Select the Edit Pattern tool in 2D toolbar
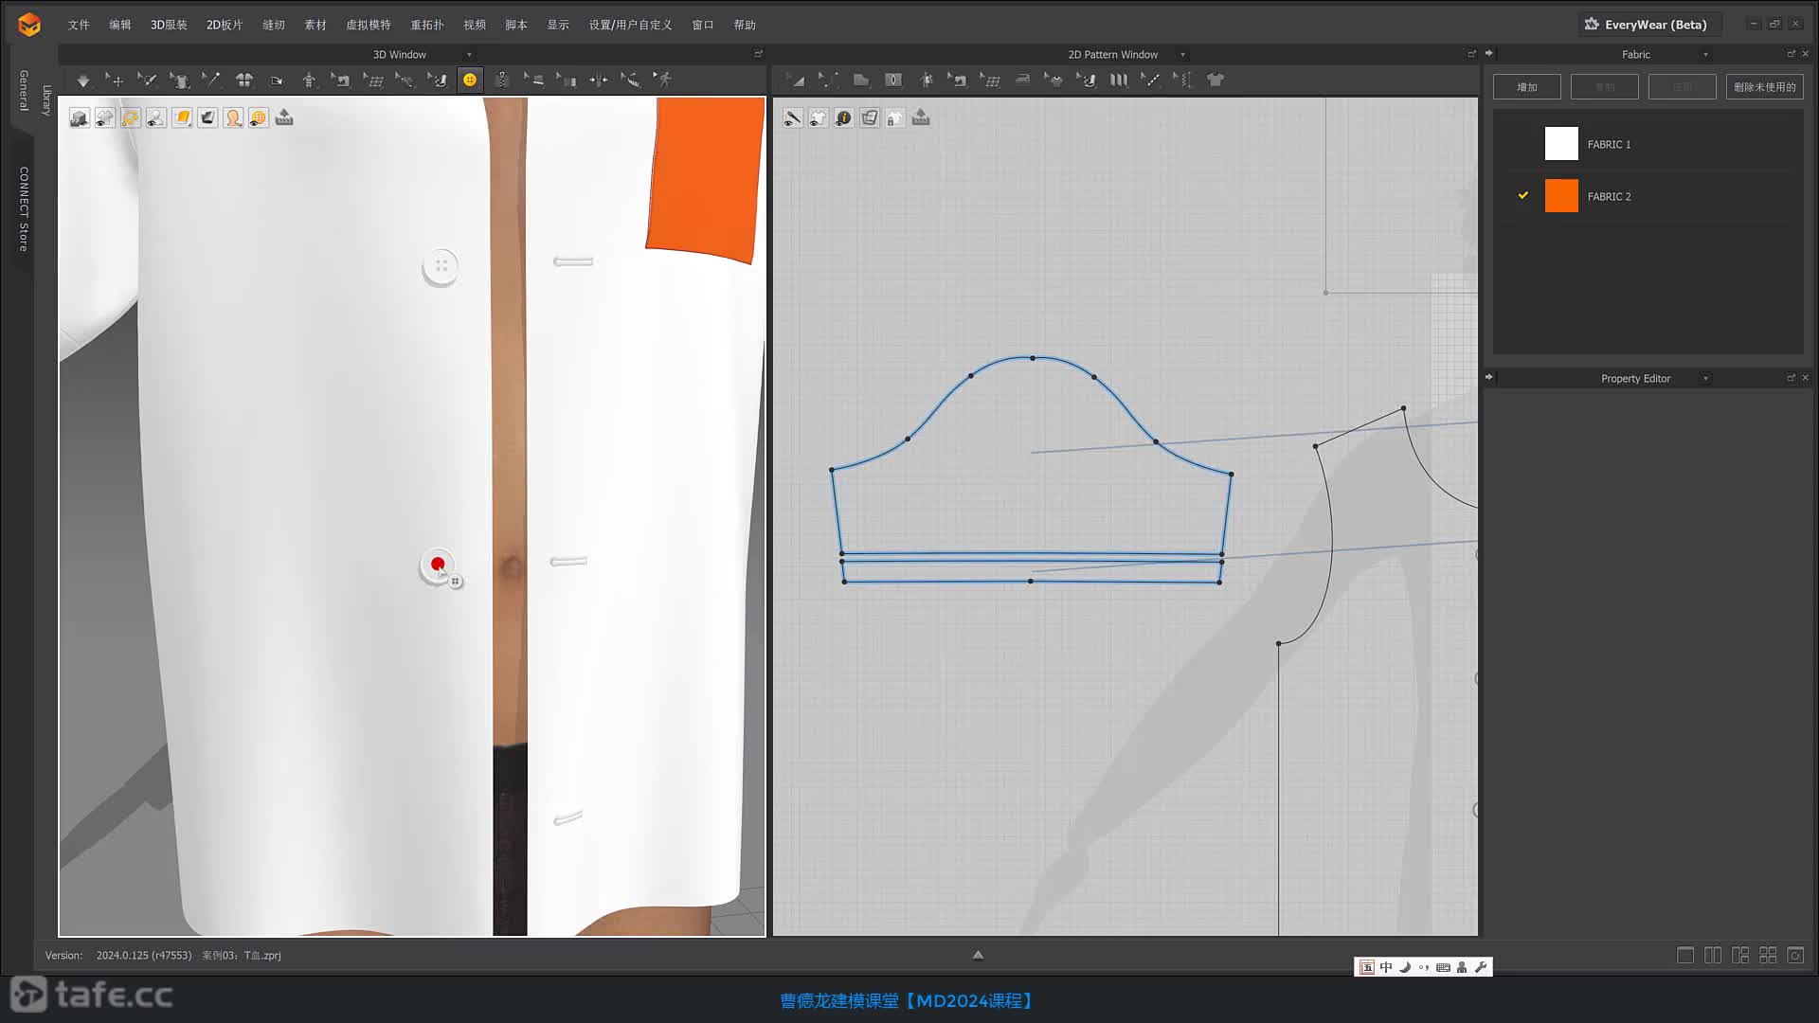 click(x=796, y=81)
